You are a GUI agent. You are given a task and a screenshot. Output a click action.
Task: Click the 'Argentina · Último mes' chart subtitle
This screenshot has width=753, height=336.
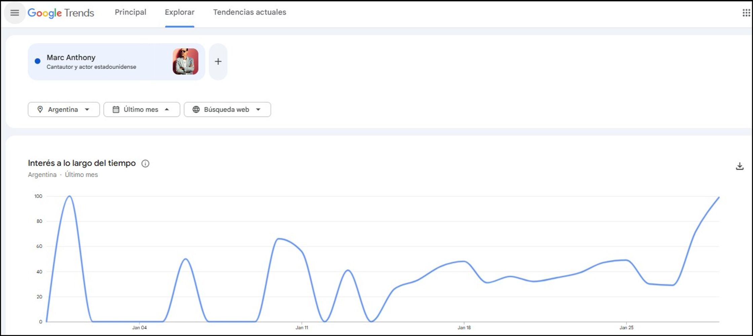click(63, 175)
